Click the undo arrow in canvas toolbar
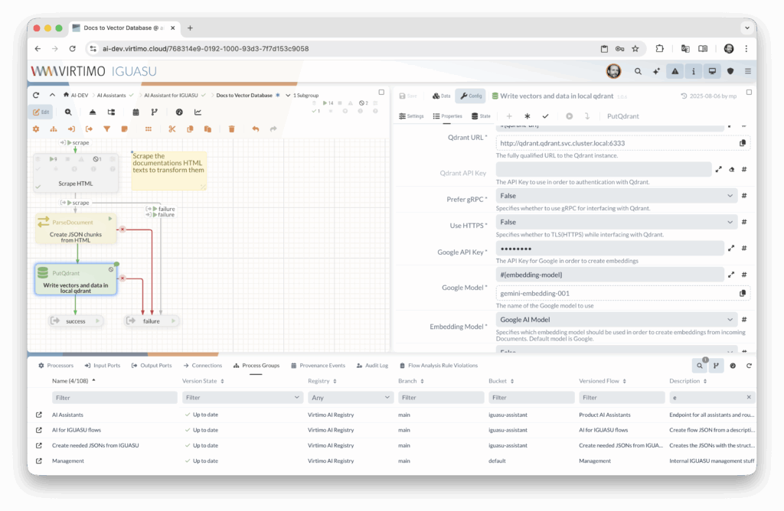This screenshot has width=784, height=511. [256, 129]
